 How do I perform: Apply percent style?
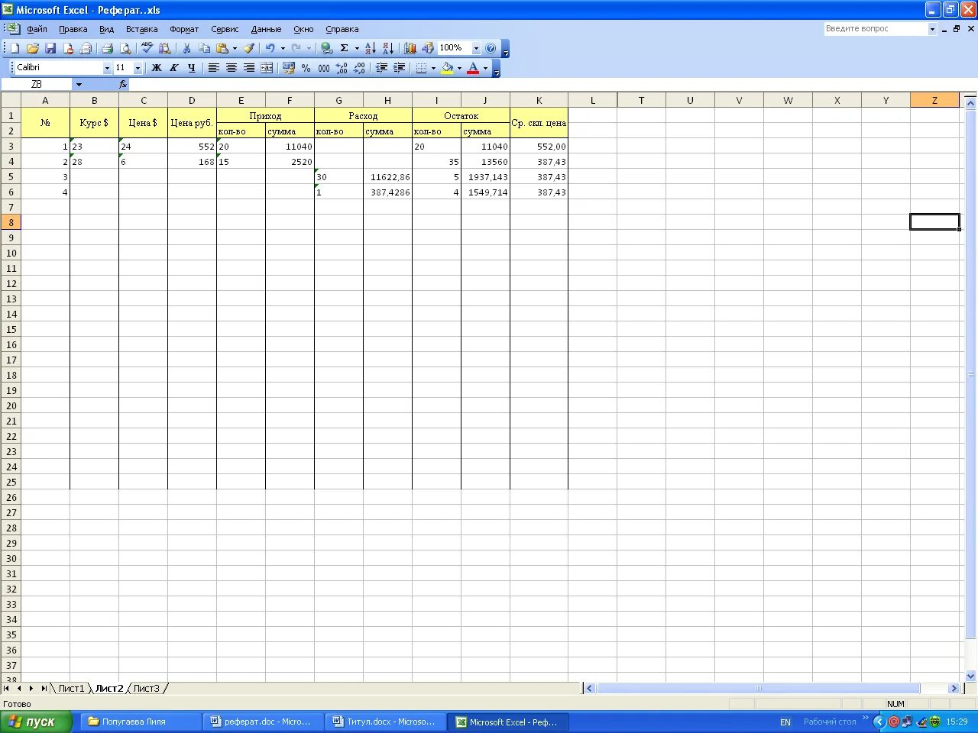coord(306,68)
